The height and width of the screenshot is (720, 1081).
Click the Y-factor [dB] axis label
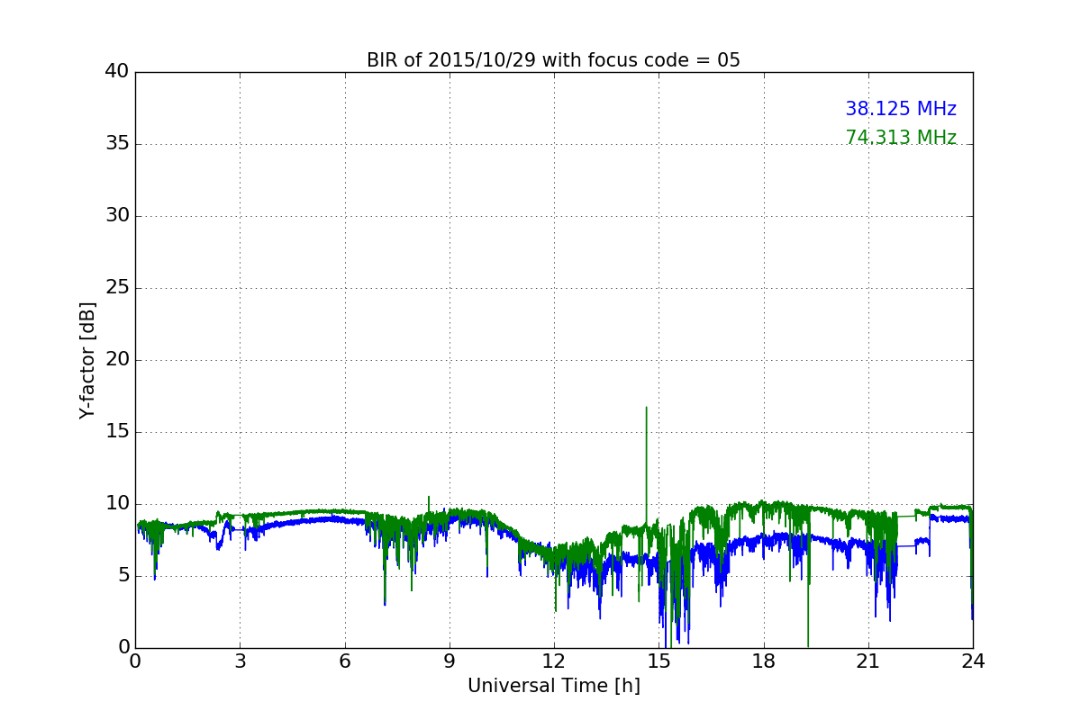pyautogui.click(x=87, y=360)
